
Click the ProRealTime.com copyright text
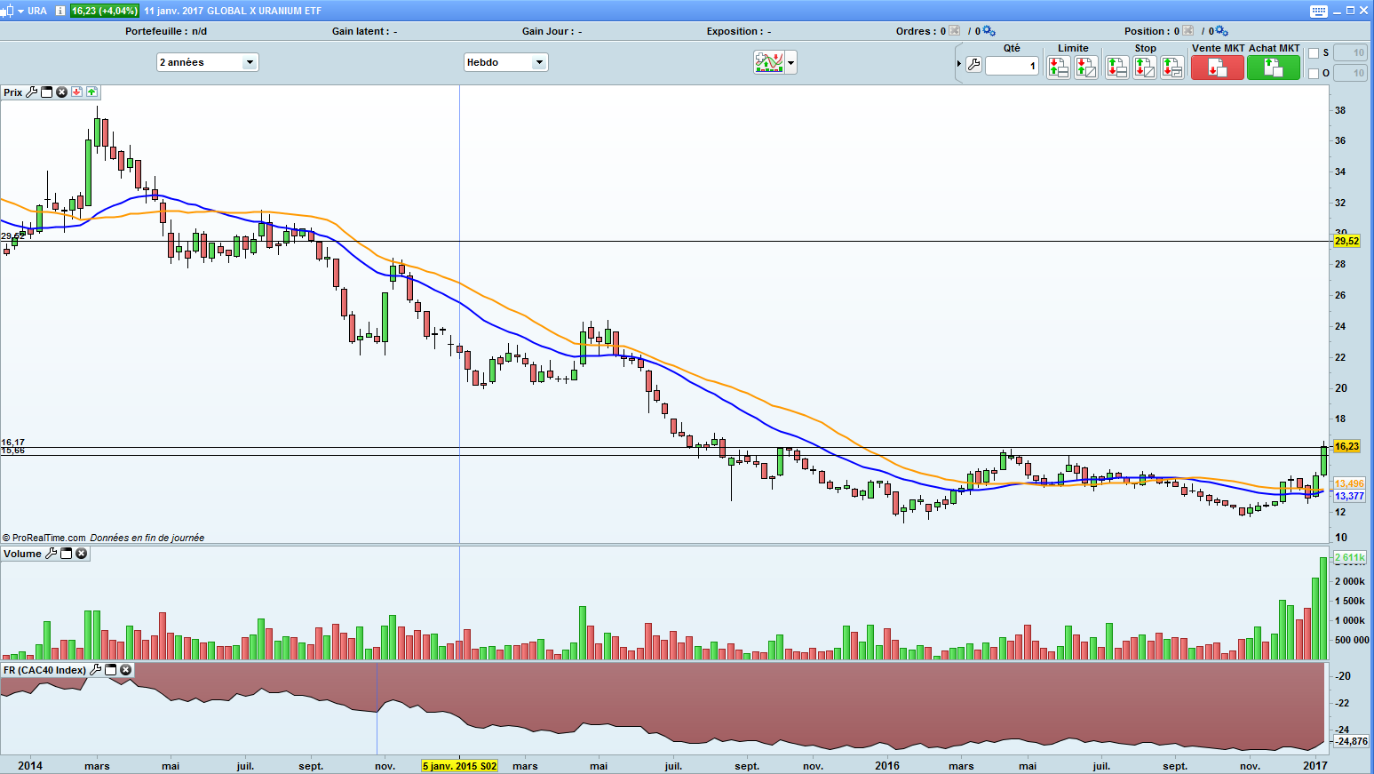[x=44, y=538]
